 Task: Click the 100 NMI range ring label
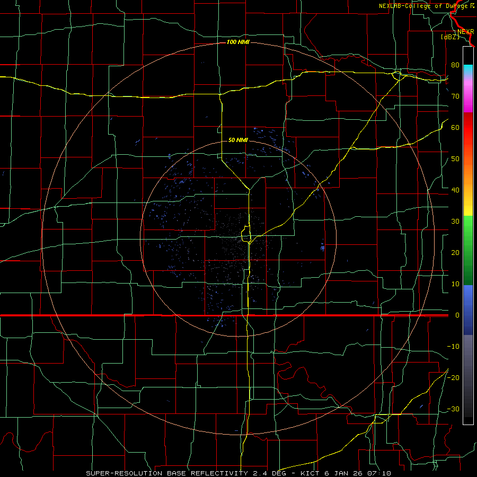click(x=238, y=42)
